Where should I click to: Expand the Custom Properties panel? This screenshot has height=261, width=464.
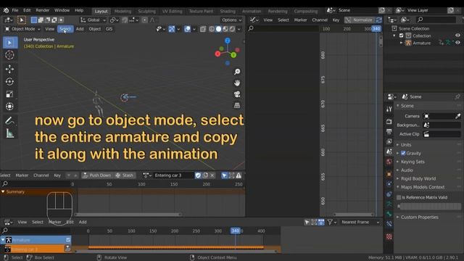(x=420, y=217)
